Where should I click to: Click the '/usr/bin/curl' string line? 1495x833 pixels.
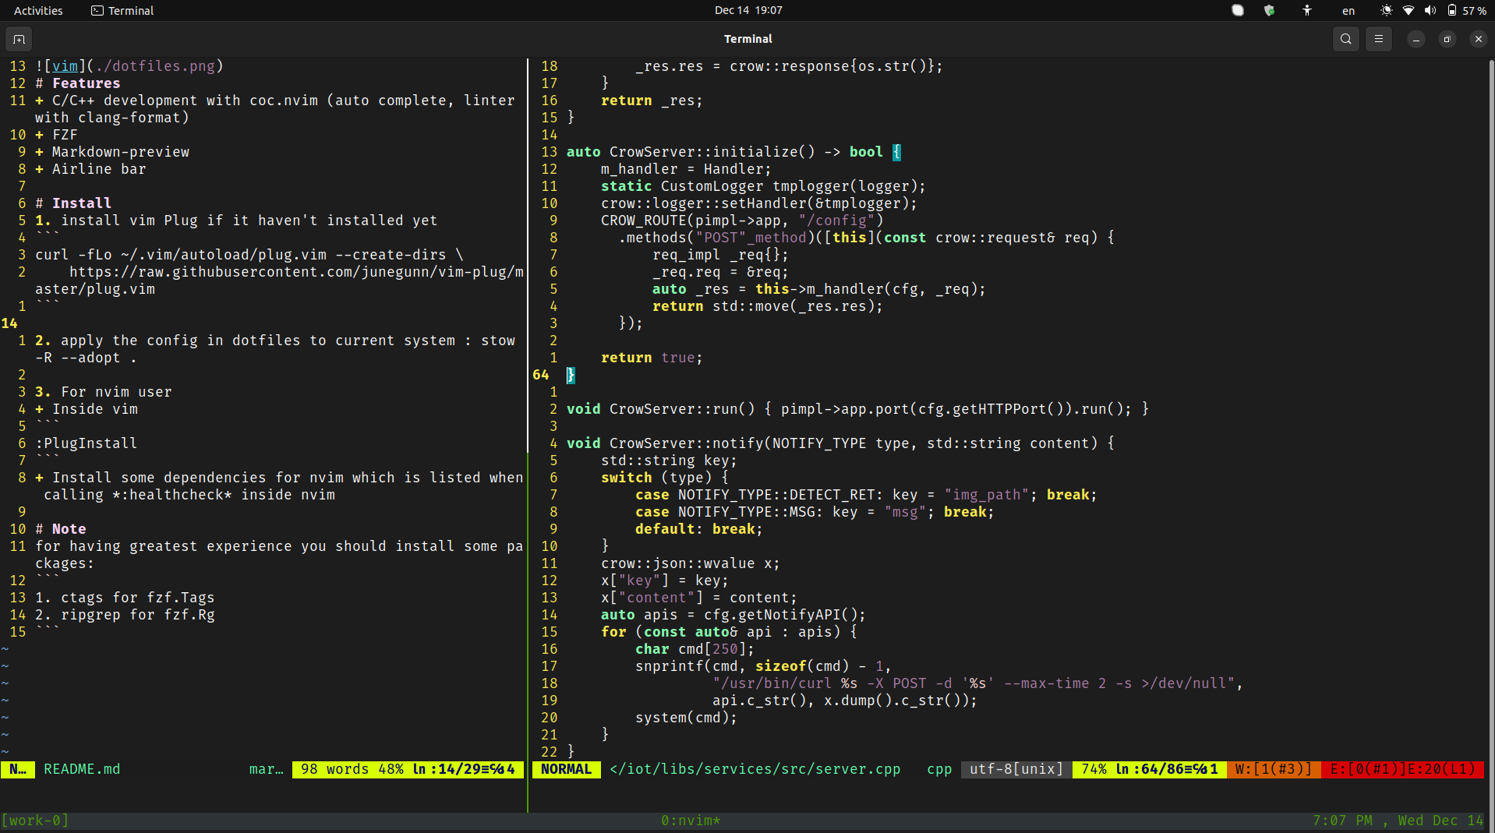click(977, 683)
